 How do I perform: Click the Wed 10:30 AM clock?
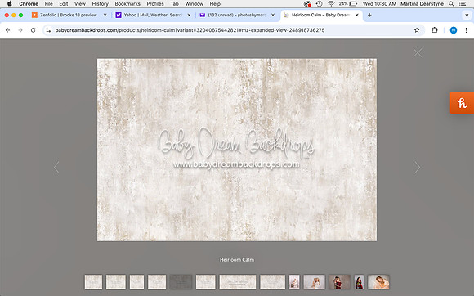(379, 3)
